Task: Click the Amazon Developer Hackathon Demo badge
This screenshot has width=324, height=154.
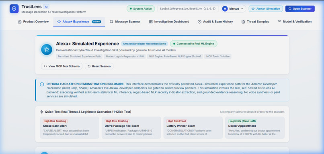Action: (144, 44)
